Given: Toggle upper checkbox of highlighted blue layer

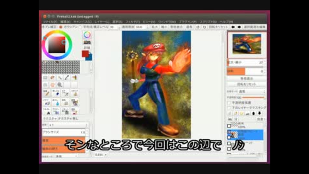Looking at the screenshot, I should pyautogui.click(x=229, y=132).
